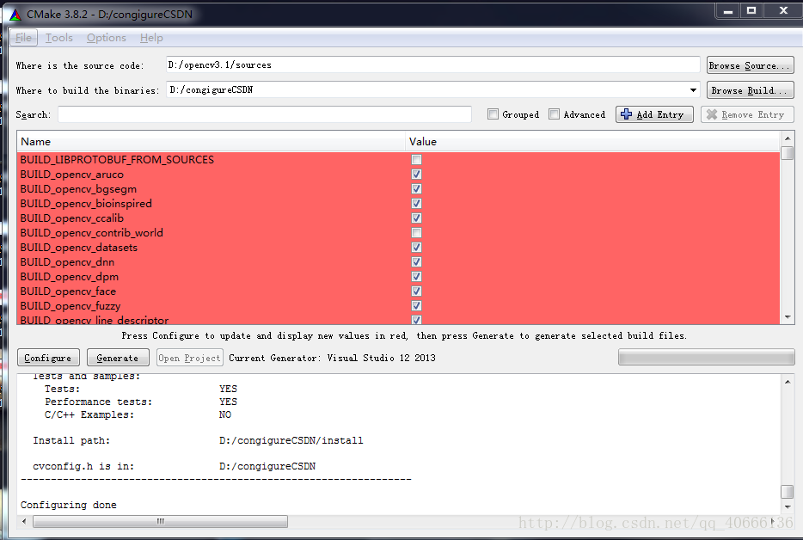Viewport: 803px width, 540px height.
Task: Select the BUILD_opencv_aruco entry name
Action: [71, 175]
